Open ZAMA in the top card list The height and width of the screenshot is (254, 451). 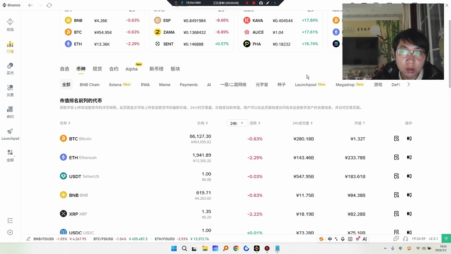tap(191, 32)
